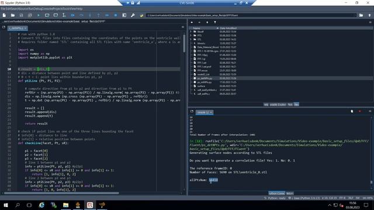Expand the PTS folder

pyautogui.click(x=191, y=36)
